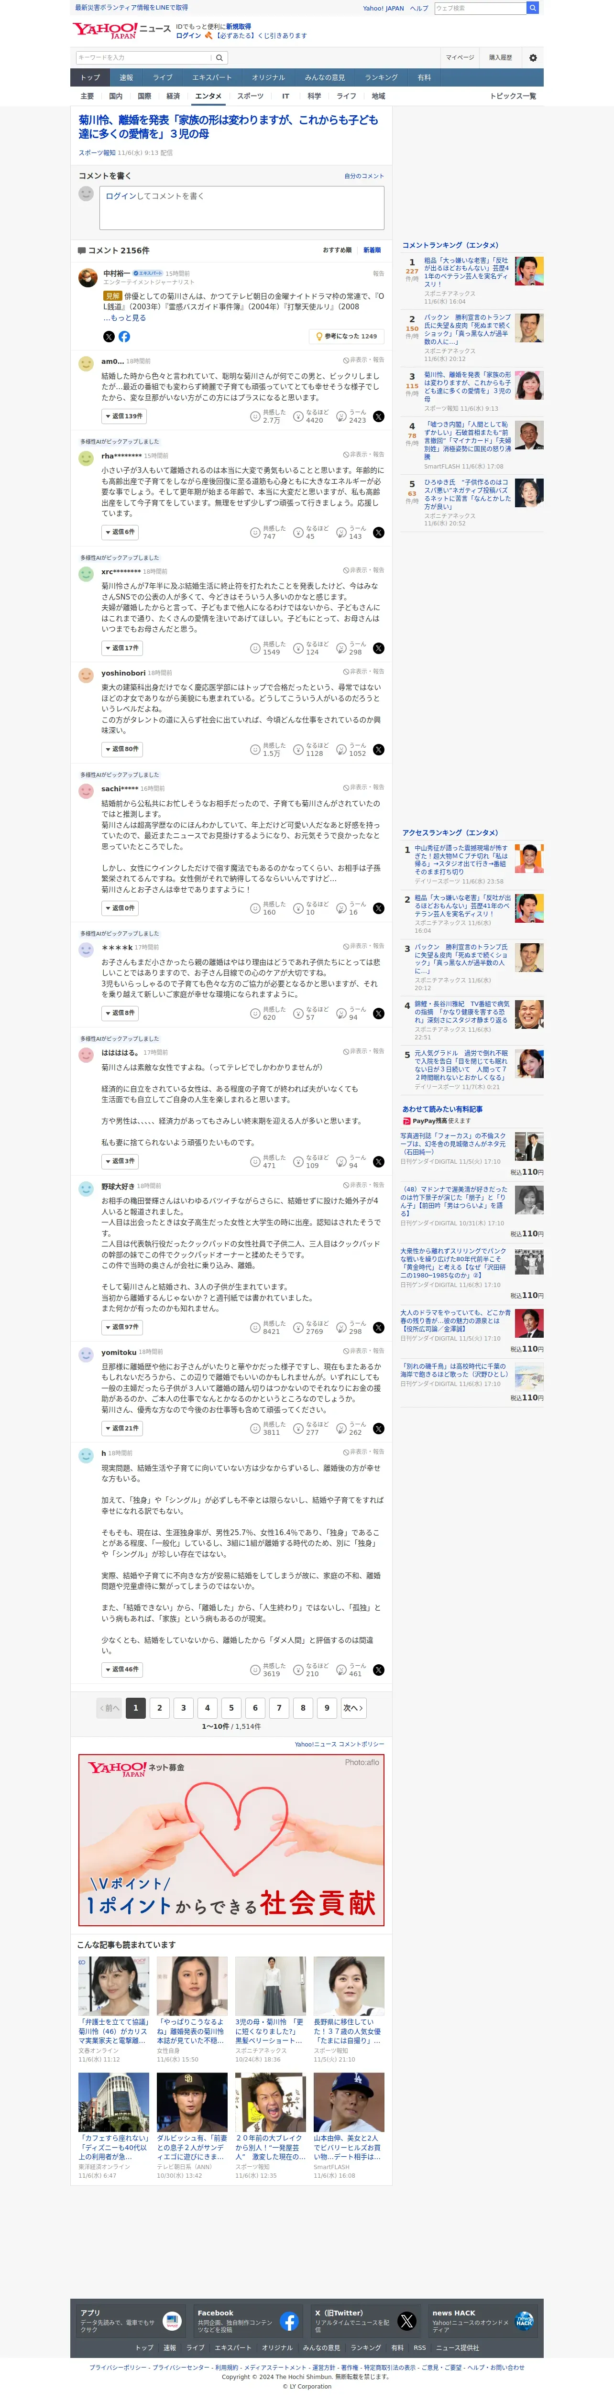The image size is (614, 2401).
Task: Click the 自分のコメント link
Action: click(364, 176)
